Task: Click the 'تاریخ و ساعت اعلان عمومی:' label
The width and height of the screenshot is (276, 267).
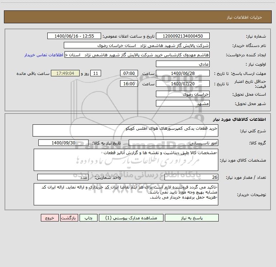Action: pos(128,37)
